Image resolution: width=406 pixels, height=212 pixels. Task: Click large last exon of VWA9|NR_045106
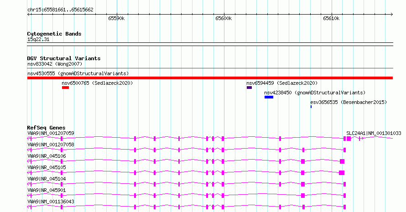[342, 161]
